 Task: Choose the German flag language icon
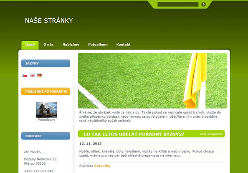(x=39, y=75)
